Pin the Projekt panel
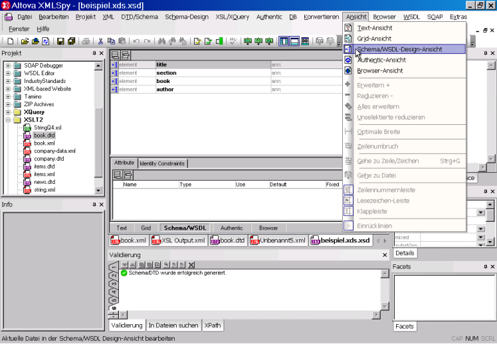 click(94, 53)
